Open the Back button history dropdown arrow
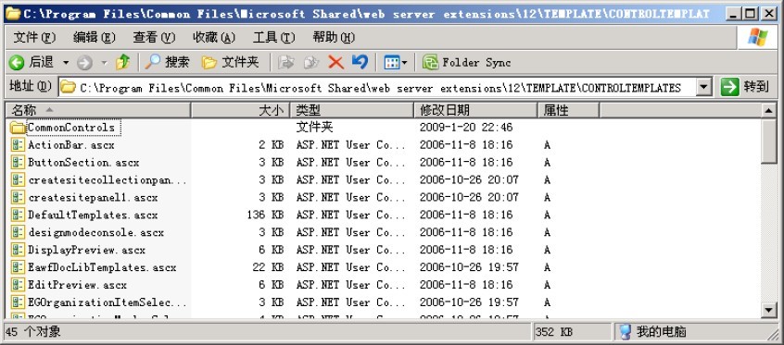 [66, 62]
